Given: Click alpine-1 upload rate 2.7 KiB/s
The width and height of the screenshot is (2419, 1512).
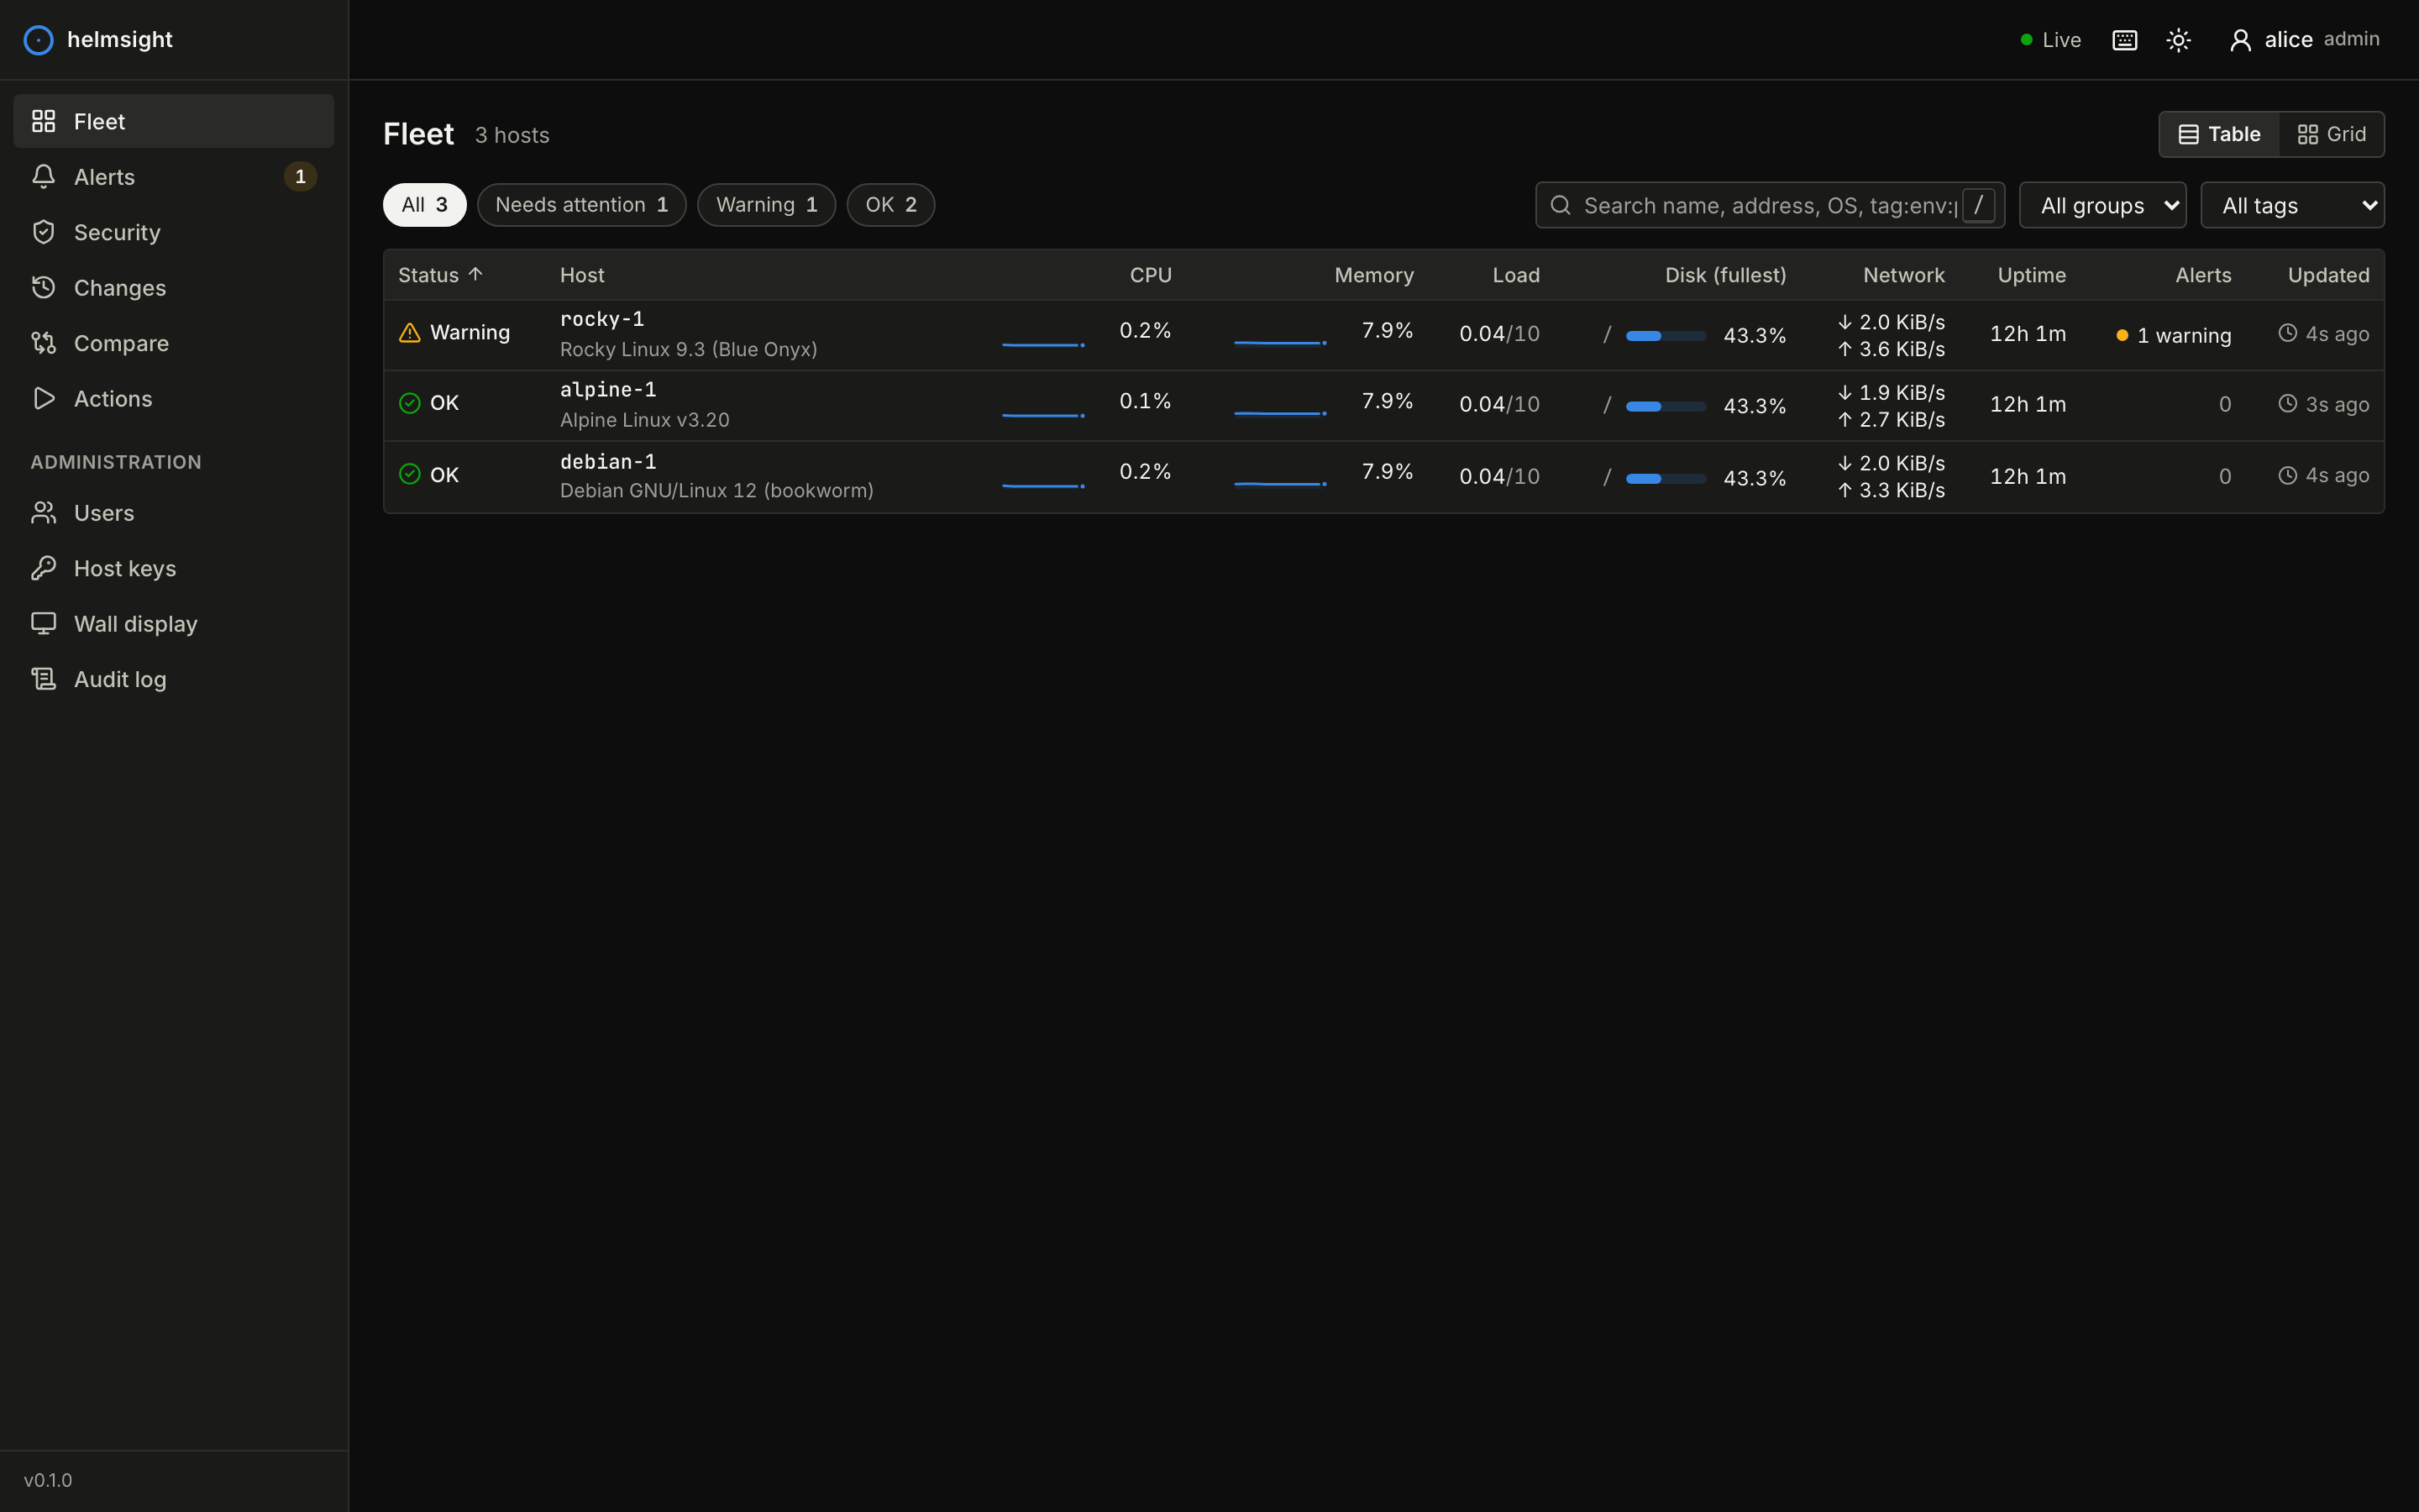Looking at the screenshot, I should (x=1892, y=420).
